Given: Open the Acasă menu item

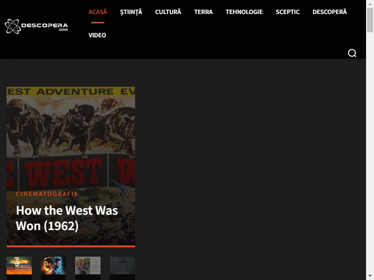Looking at the screenshot, I should coord(98,12).
